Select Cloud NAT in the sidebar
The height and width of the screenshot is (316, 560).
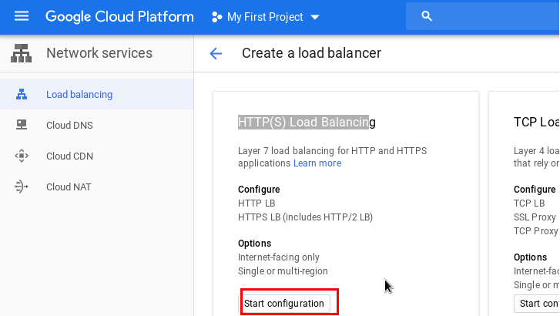click(69, 187)
